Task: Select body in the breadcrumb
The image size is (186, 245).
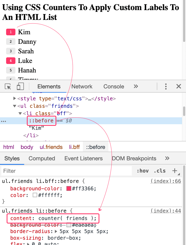Action: click(27, 147)
